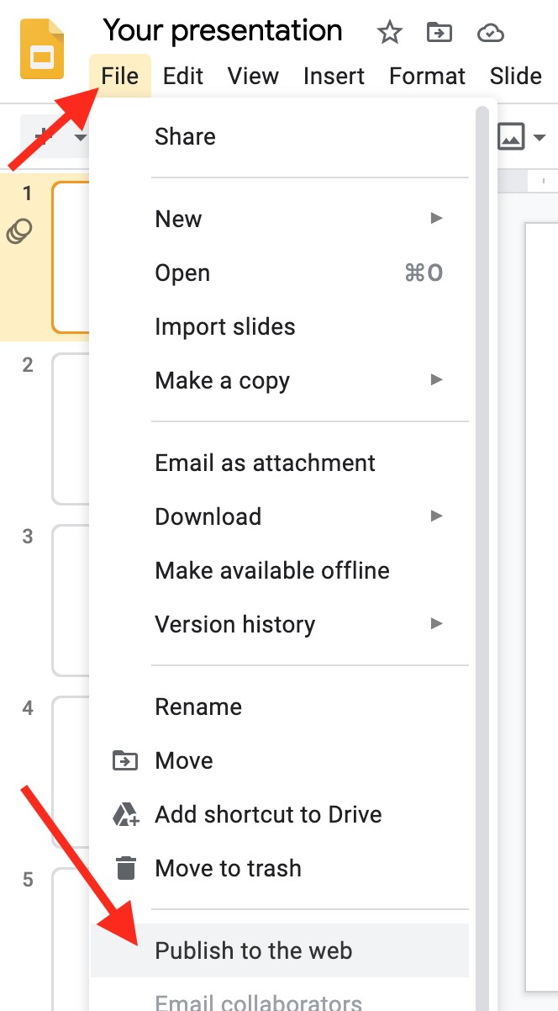This screenshot has height=1011, width=558.
Task: Click the move to folder icon
Action: 439,33
